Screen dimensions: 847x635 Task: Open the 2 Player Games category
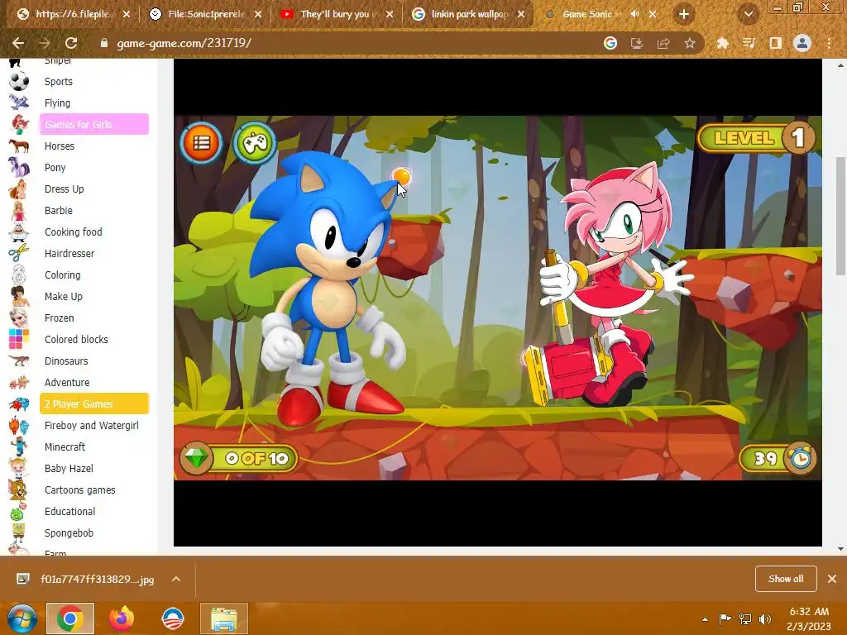[94, 403]
